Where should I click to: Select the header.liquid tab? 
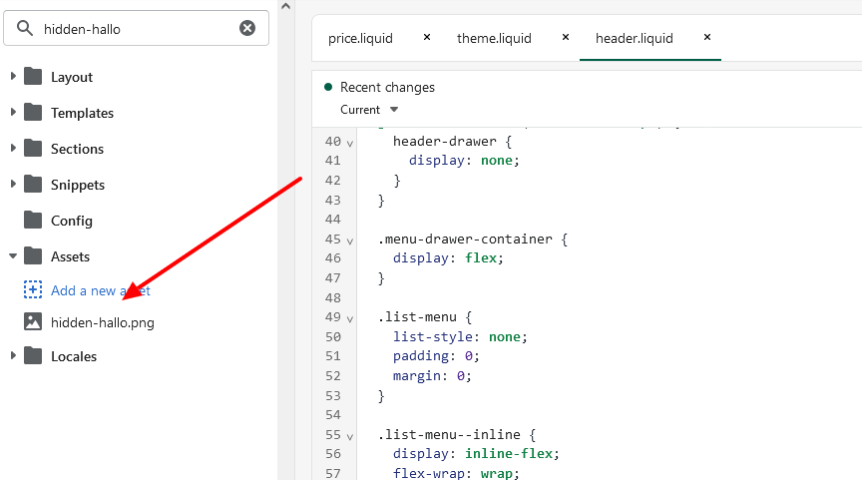[634, 38]
